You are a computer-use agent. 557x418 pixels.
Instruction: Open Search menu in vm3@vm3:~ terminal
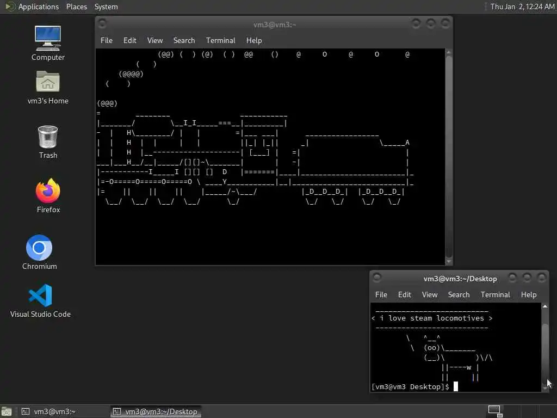click(184, 40)
